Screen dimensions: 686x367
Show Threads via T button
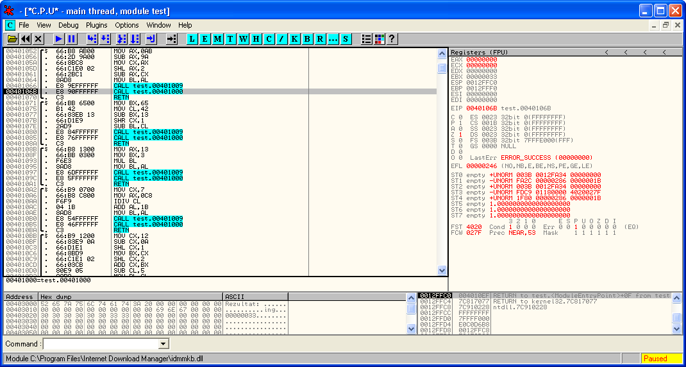coord(231,39)
